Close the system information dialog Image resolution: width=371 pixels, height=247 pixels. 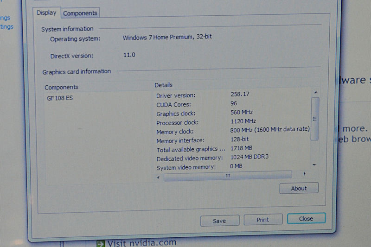tap(306, 218)
